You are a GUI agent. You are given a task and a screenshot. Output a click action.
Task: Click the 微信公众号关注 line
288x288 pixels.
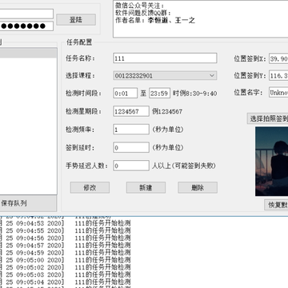pos(140,6)
